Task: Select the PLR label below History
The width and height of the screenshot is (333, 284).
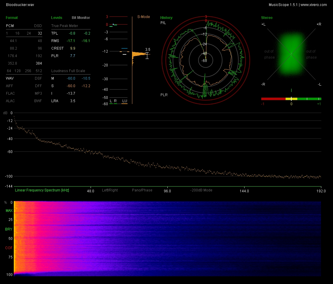Action: click(164, 95)
